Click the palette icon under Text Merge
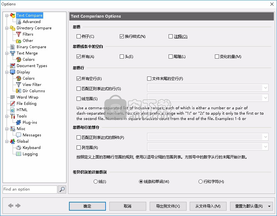 click(x=19, y=60)
